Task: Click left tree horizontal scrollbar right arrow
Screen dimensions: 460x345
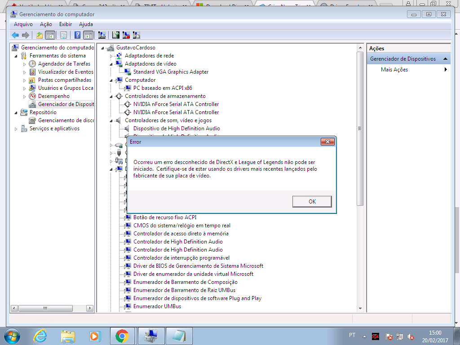Action: pyautogui.click(x=90, y=308)
